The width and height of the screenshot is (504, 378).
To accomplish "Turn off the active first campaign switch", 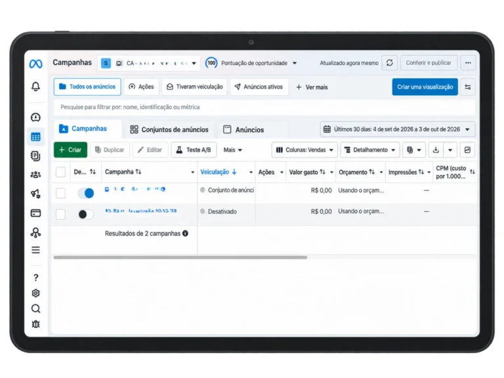I will (x=86, y=193).
